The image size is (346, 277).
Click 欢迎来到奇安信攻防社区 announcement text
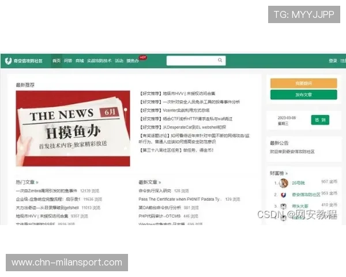[x=292, y=152]
